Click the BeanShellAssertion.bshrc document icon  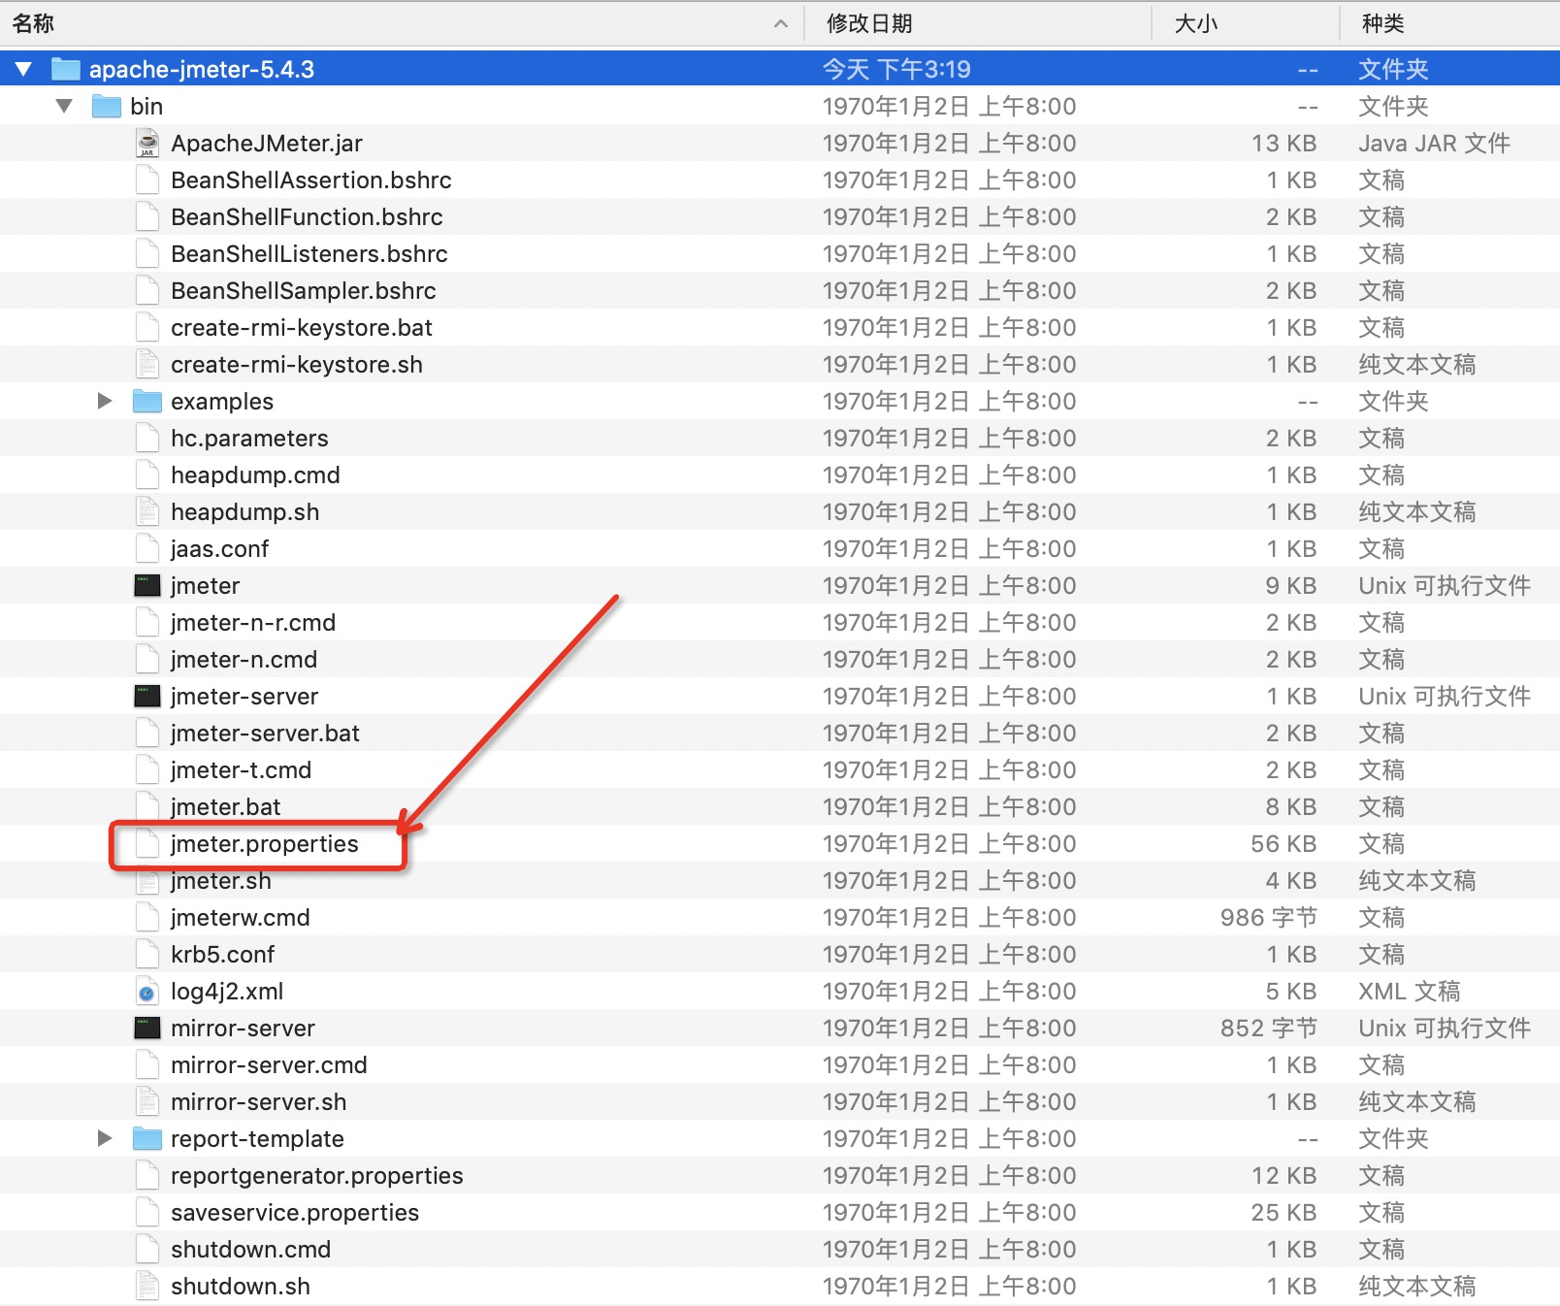click(147, 180)
